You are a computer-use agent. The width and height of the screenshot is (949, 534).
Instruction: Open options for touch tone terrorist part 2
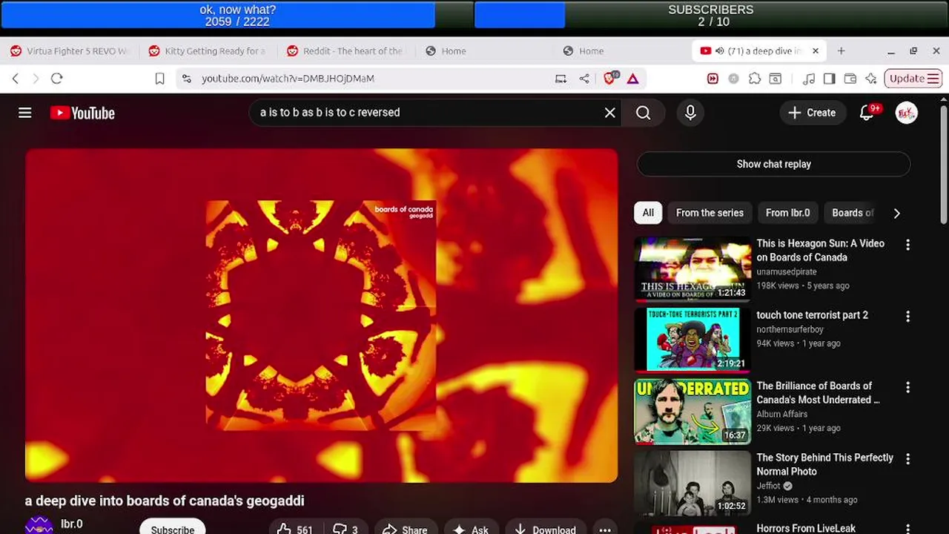click(x=907, y=317)
